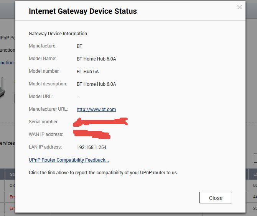Select the OK status table row
Viewport: 257px width, 216px height.
(x=12, y=186)
